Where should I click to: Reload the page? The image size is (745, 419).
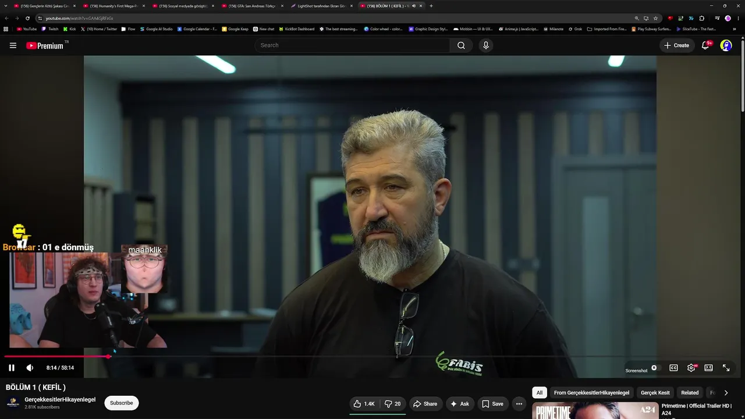(27, 18)
